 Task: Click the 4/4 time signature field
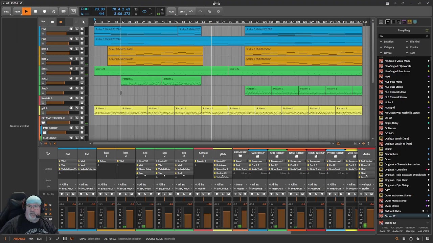(x=101, y=14)
